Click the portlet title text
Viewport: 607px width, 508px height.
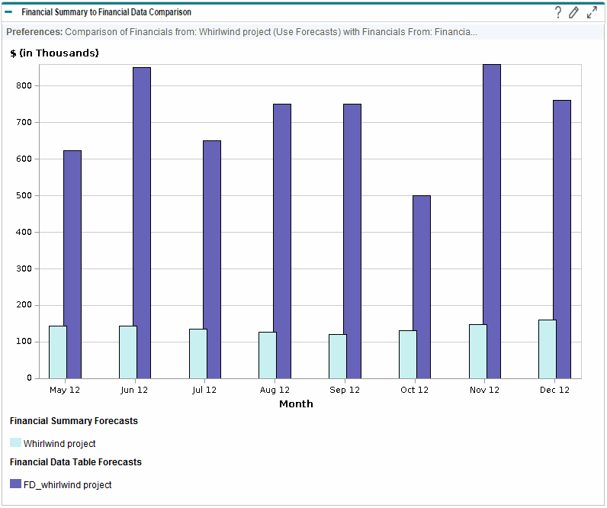106,12
